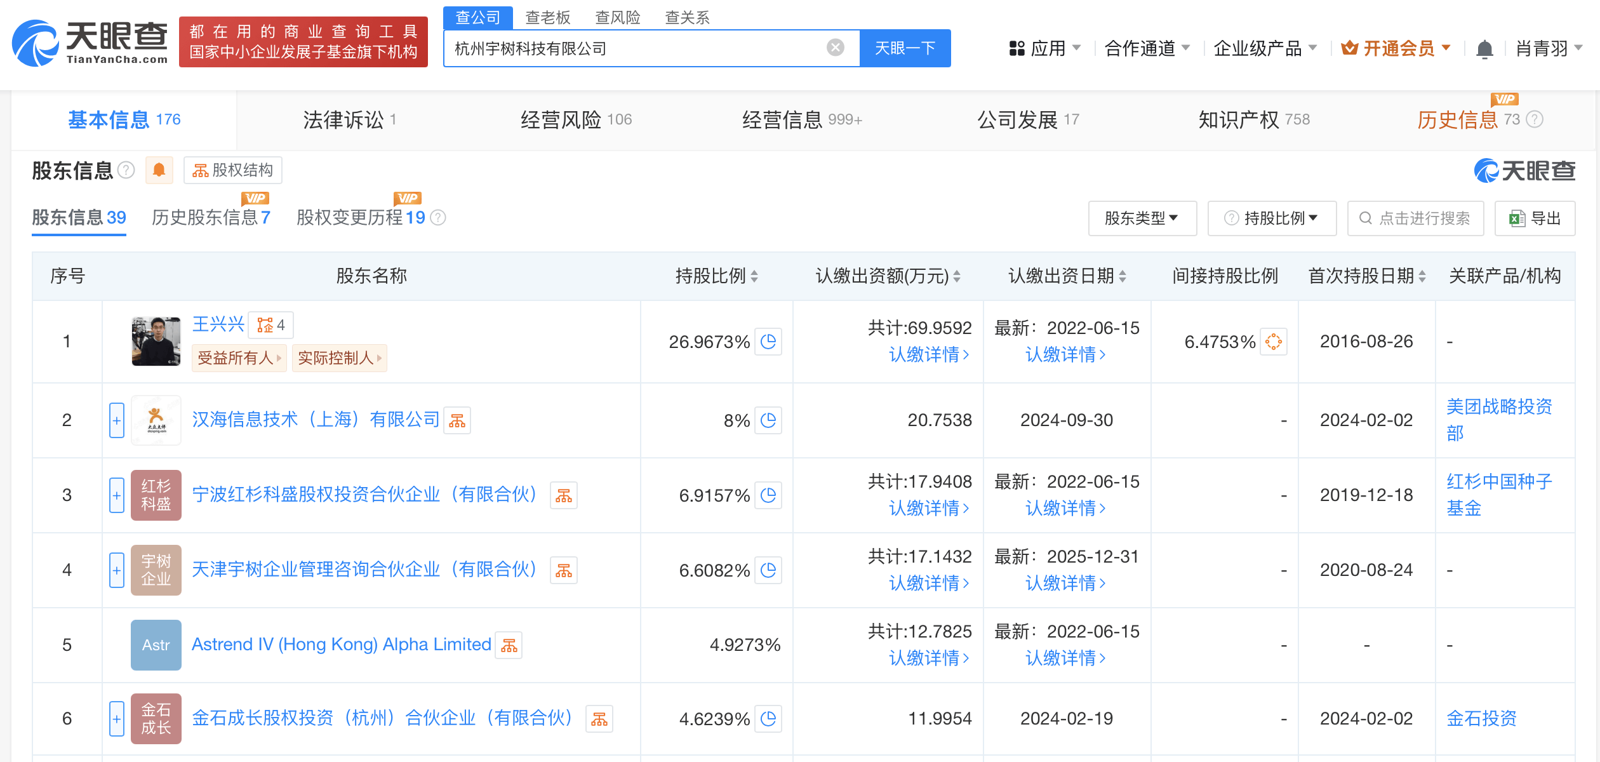Click indirect shareholding graph icon next to 6.4753%
This screenshot has height=762, width=1600.
(x=1274, y=342)
